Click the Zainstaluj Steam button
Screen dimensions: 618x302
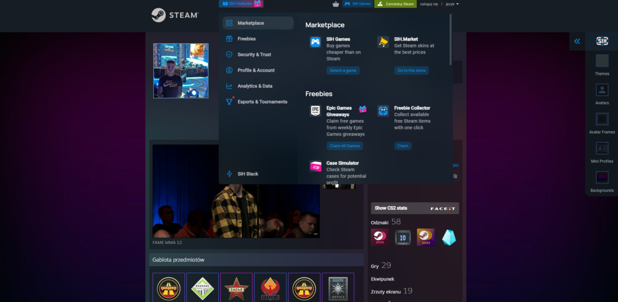[x=395, y=4]
